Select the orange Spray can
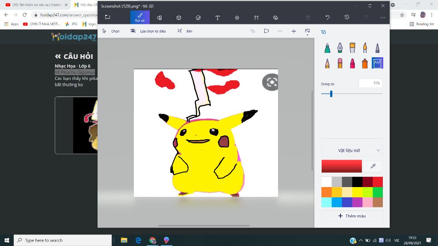The width and height of the screenshot is (438, 246). pos(365,63)
